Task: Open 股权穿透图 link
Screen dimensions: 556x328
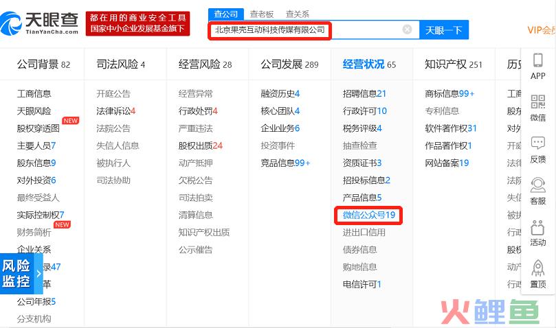Action: pyautogui.click(x=38, y=128)
